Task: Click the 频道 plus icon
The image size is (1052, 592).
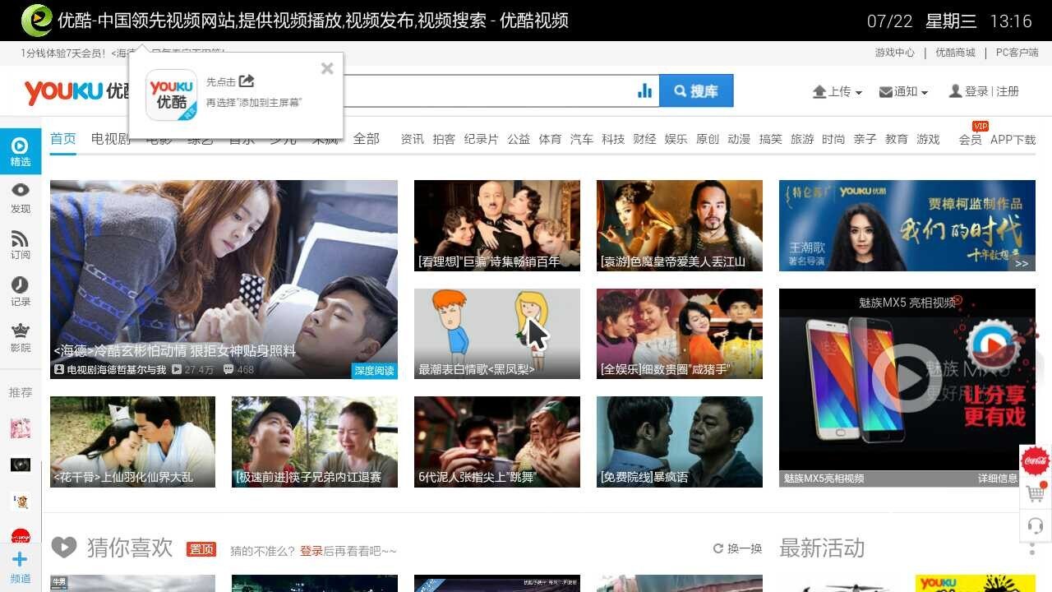Action: coord(21,567)
